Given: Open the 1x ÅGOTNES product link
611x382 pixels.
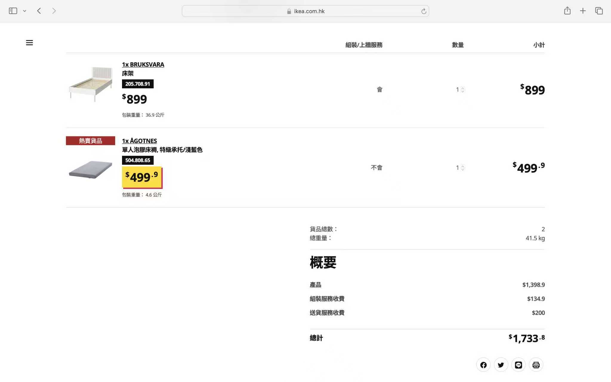Looking at the screenshot, I should 139,141.
